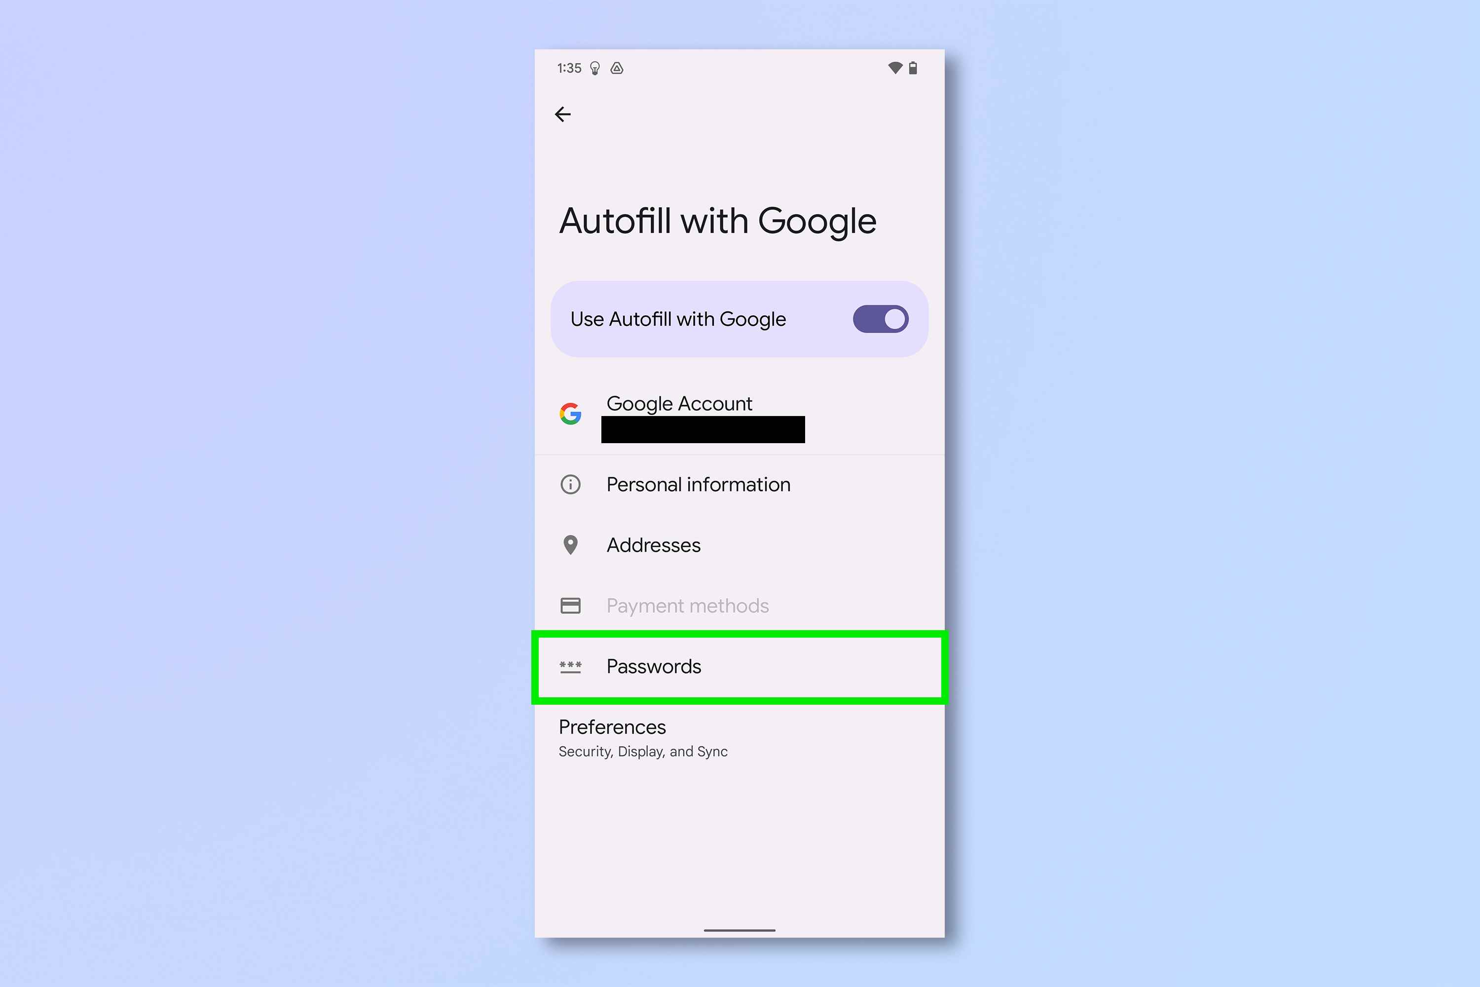Image resolution: width=1480 pixels, height=987 pixels.
Task: Click the back arrow button
Action: pos(563,114)
